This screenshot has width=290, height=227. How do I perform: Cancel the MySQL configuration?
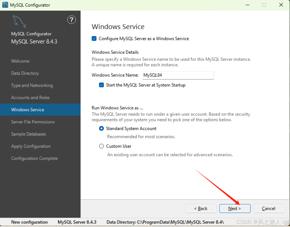[x=269, y=209]
